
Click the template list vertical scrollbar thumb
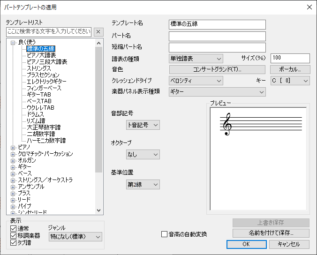click(98, 110)
